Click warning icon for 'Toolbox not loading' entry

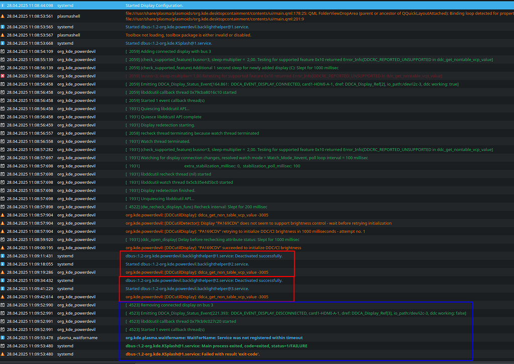(3, 35)
